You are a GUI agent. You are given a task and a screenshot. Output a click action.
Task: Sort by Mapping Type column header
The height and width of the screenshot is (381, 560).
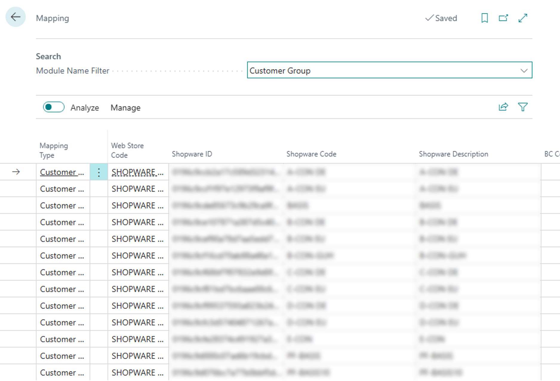(x=54, y=150)
